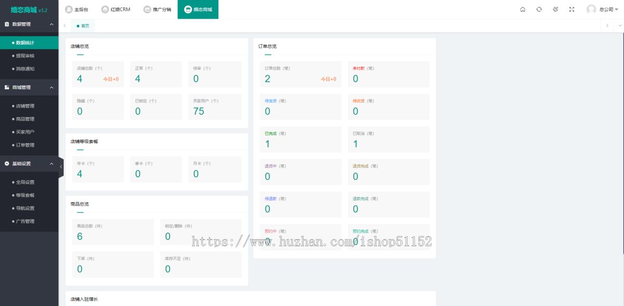Click the sidebar collapse handle arrow
624x306 pixels.
[61, 166]
